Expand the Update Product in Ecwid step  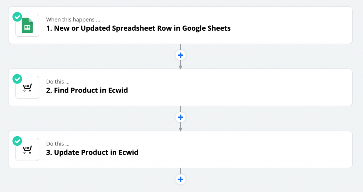(180, 149)
